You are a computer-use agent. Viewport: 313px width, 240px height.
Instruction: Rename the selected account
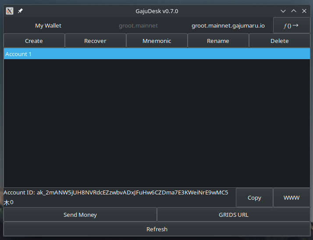[218, 41]
